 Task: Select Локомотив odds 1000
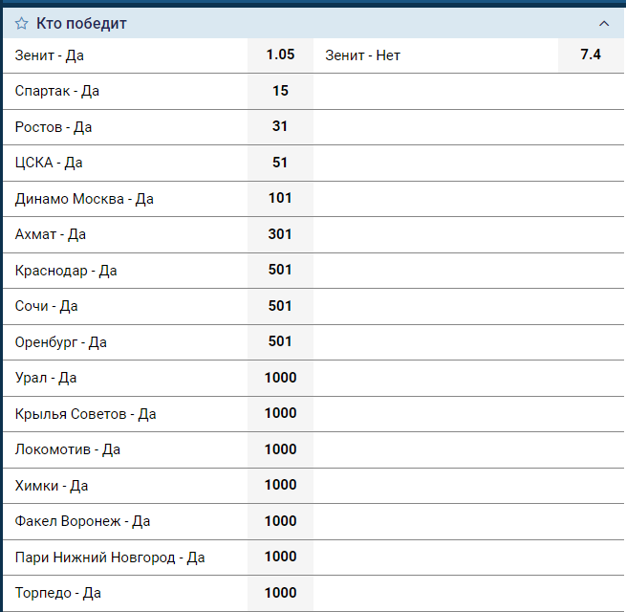click(x=280, y=449)
